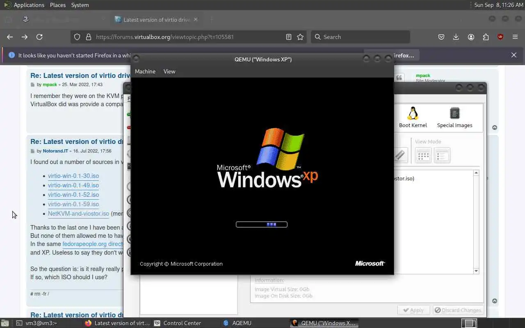525x328 pixels.
Task: Select the 'Latest version of virtio' Firefox tab
Action: pos(156,20)
